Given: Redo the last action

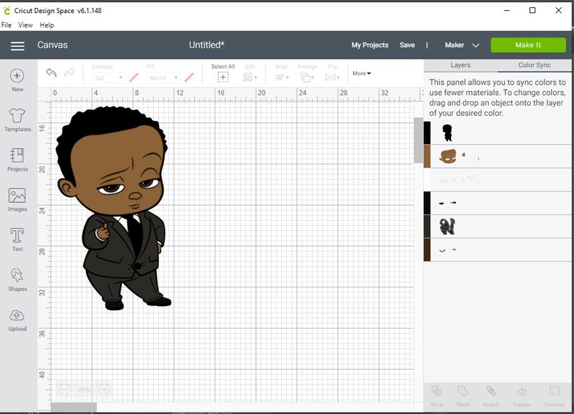Looking at the screenshot, I should [x=69, y=72].
